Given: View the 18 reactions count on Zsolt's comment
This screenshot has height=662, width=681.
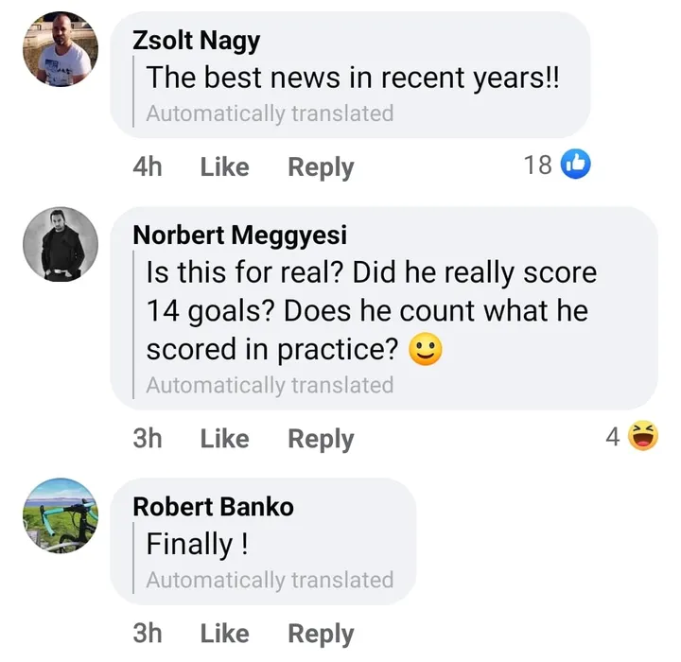Looking at the screenshot, I should tap(537, 165).
